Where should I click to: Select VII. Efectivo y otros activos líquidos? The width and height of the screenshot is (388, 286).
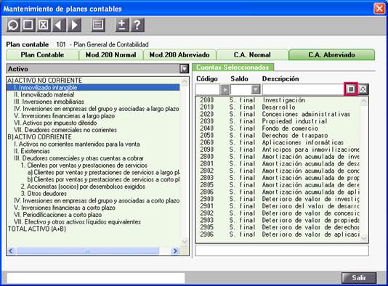[x=77, y=221]
